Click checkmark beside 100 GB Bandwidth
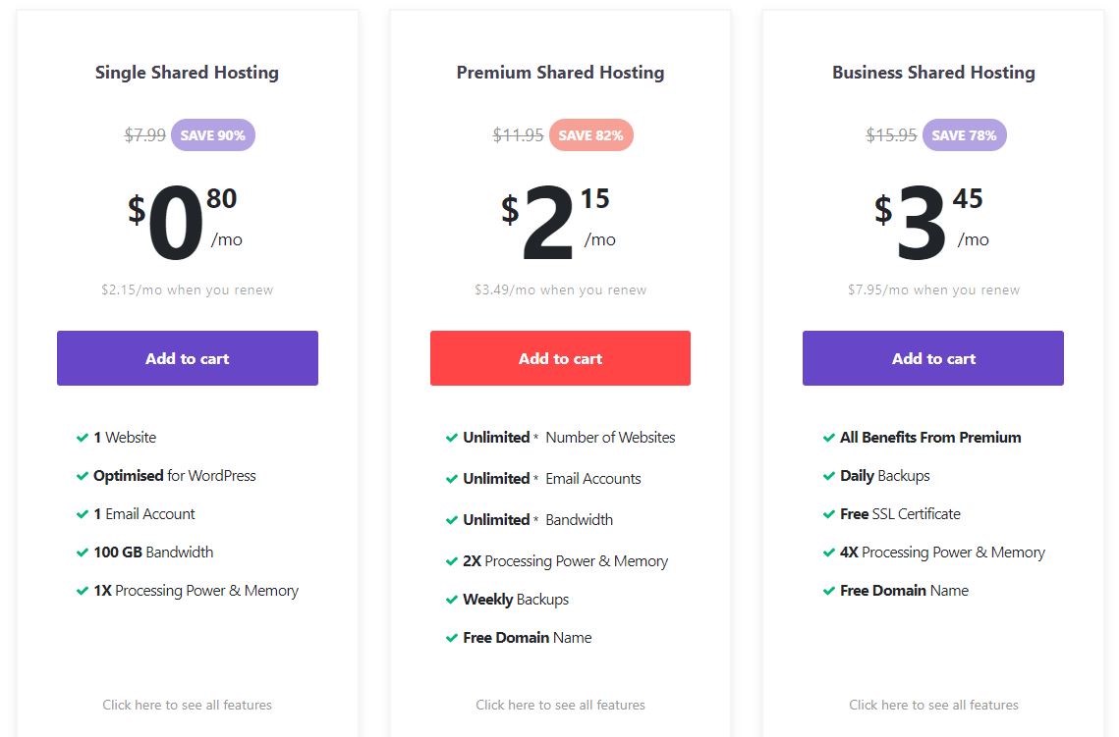Viewport: 1119px width, 737px height. (83, 553)
